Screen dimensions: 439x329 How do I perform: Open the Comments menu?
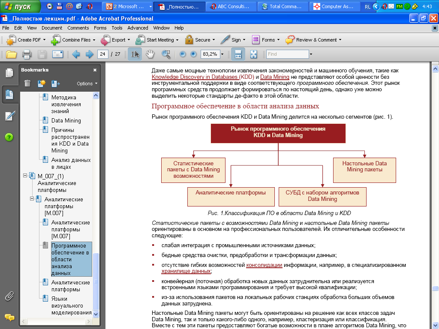[x=78, y=28]
